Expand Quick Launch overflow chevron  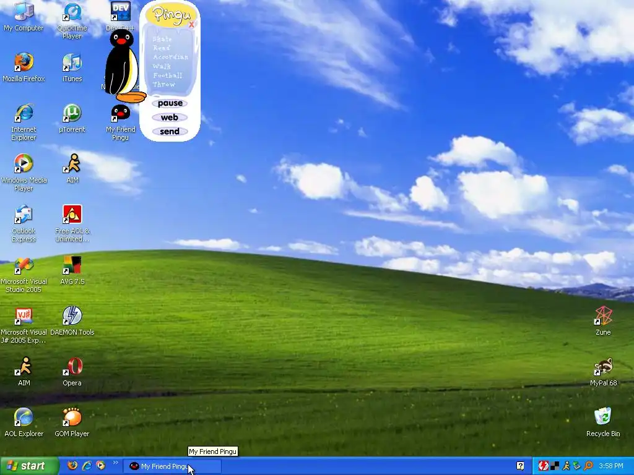click(x=116, y=463)
